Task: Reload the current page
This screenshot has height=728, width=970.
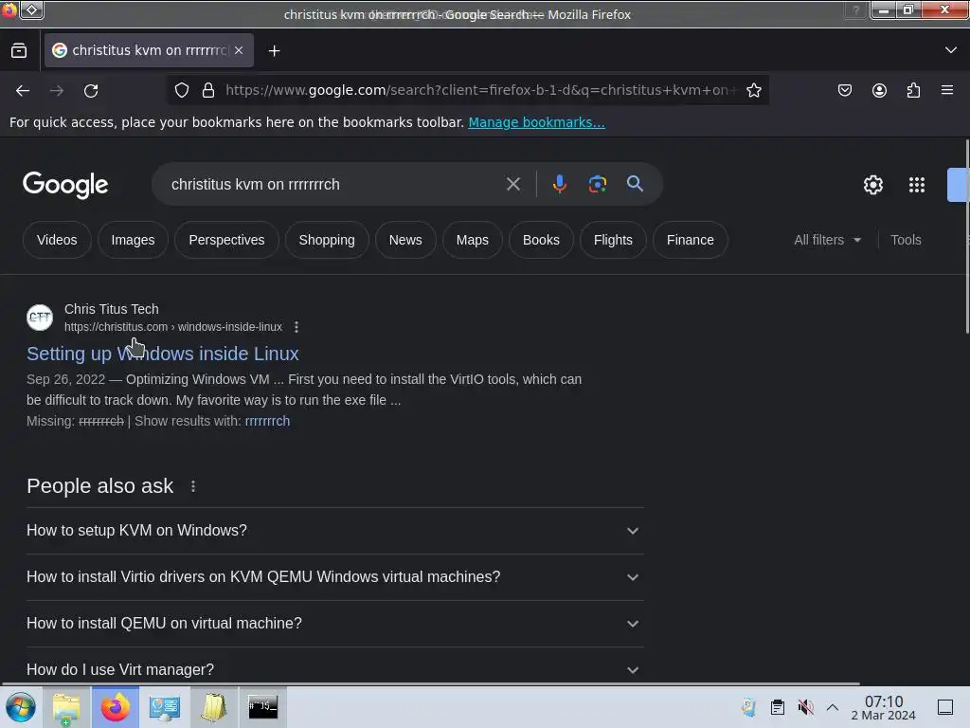Action: click(x=91, y=91)
